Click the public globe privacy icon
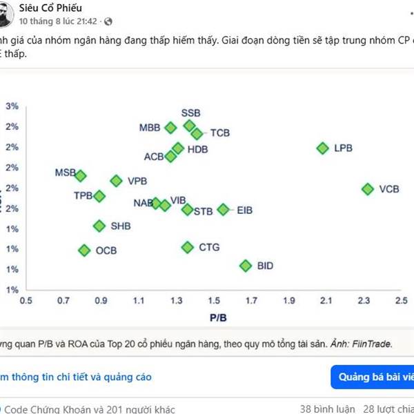This screenshot has height=414, width=414. coord(108,21)
